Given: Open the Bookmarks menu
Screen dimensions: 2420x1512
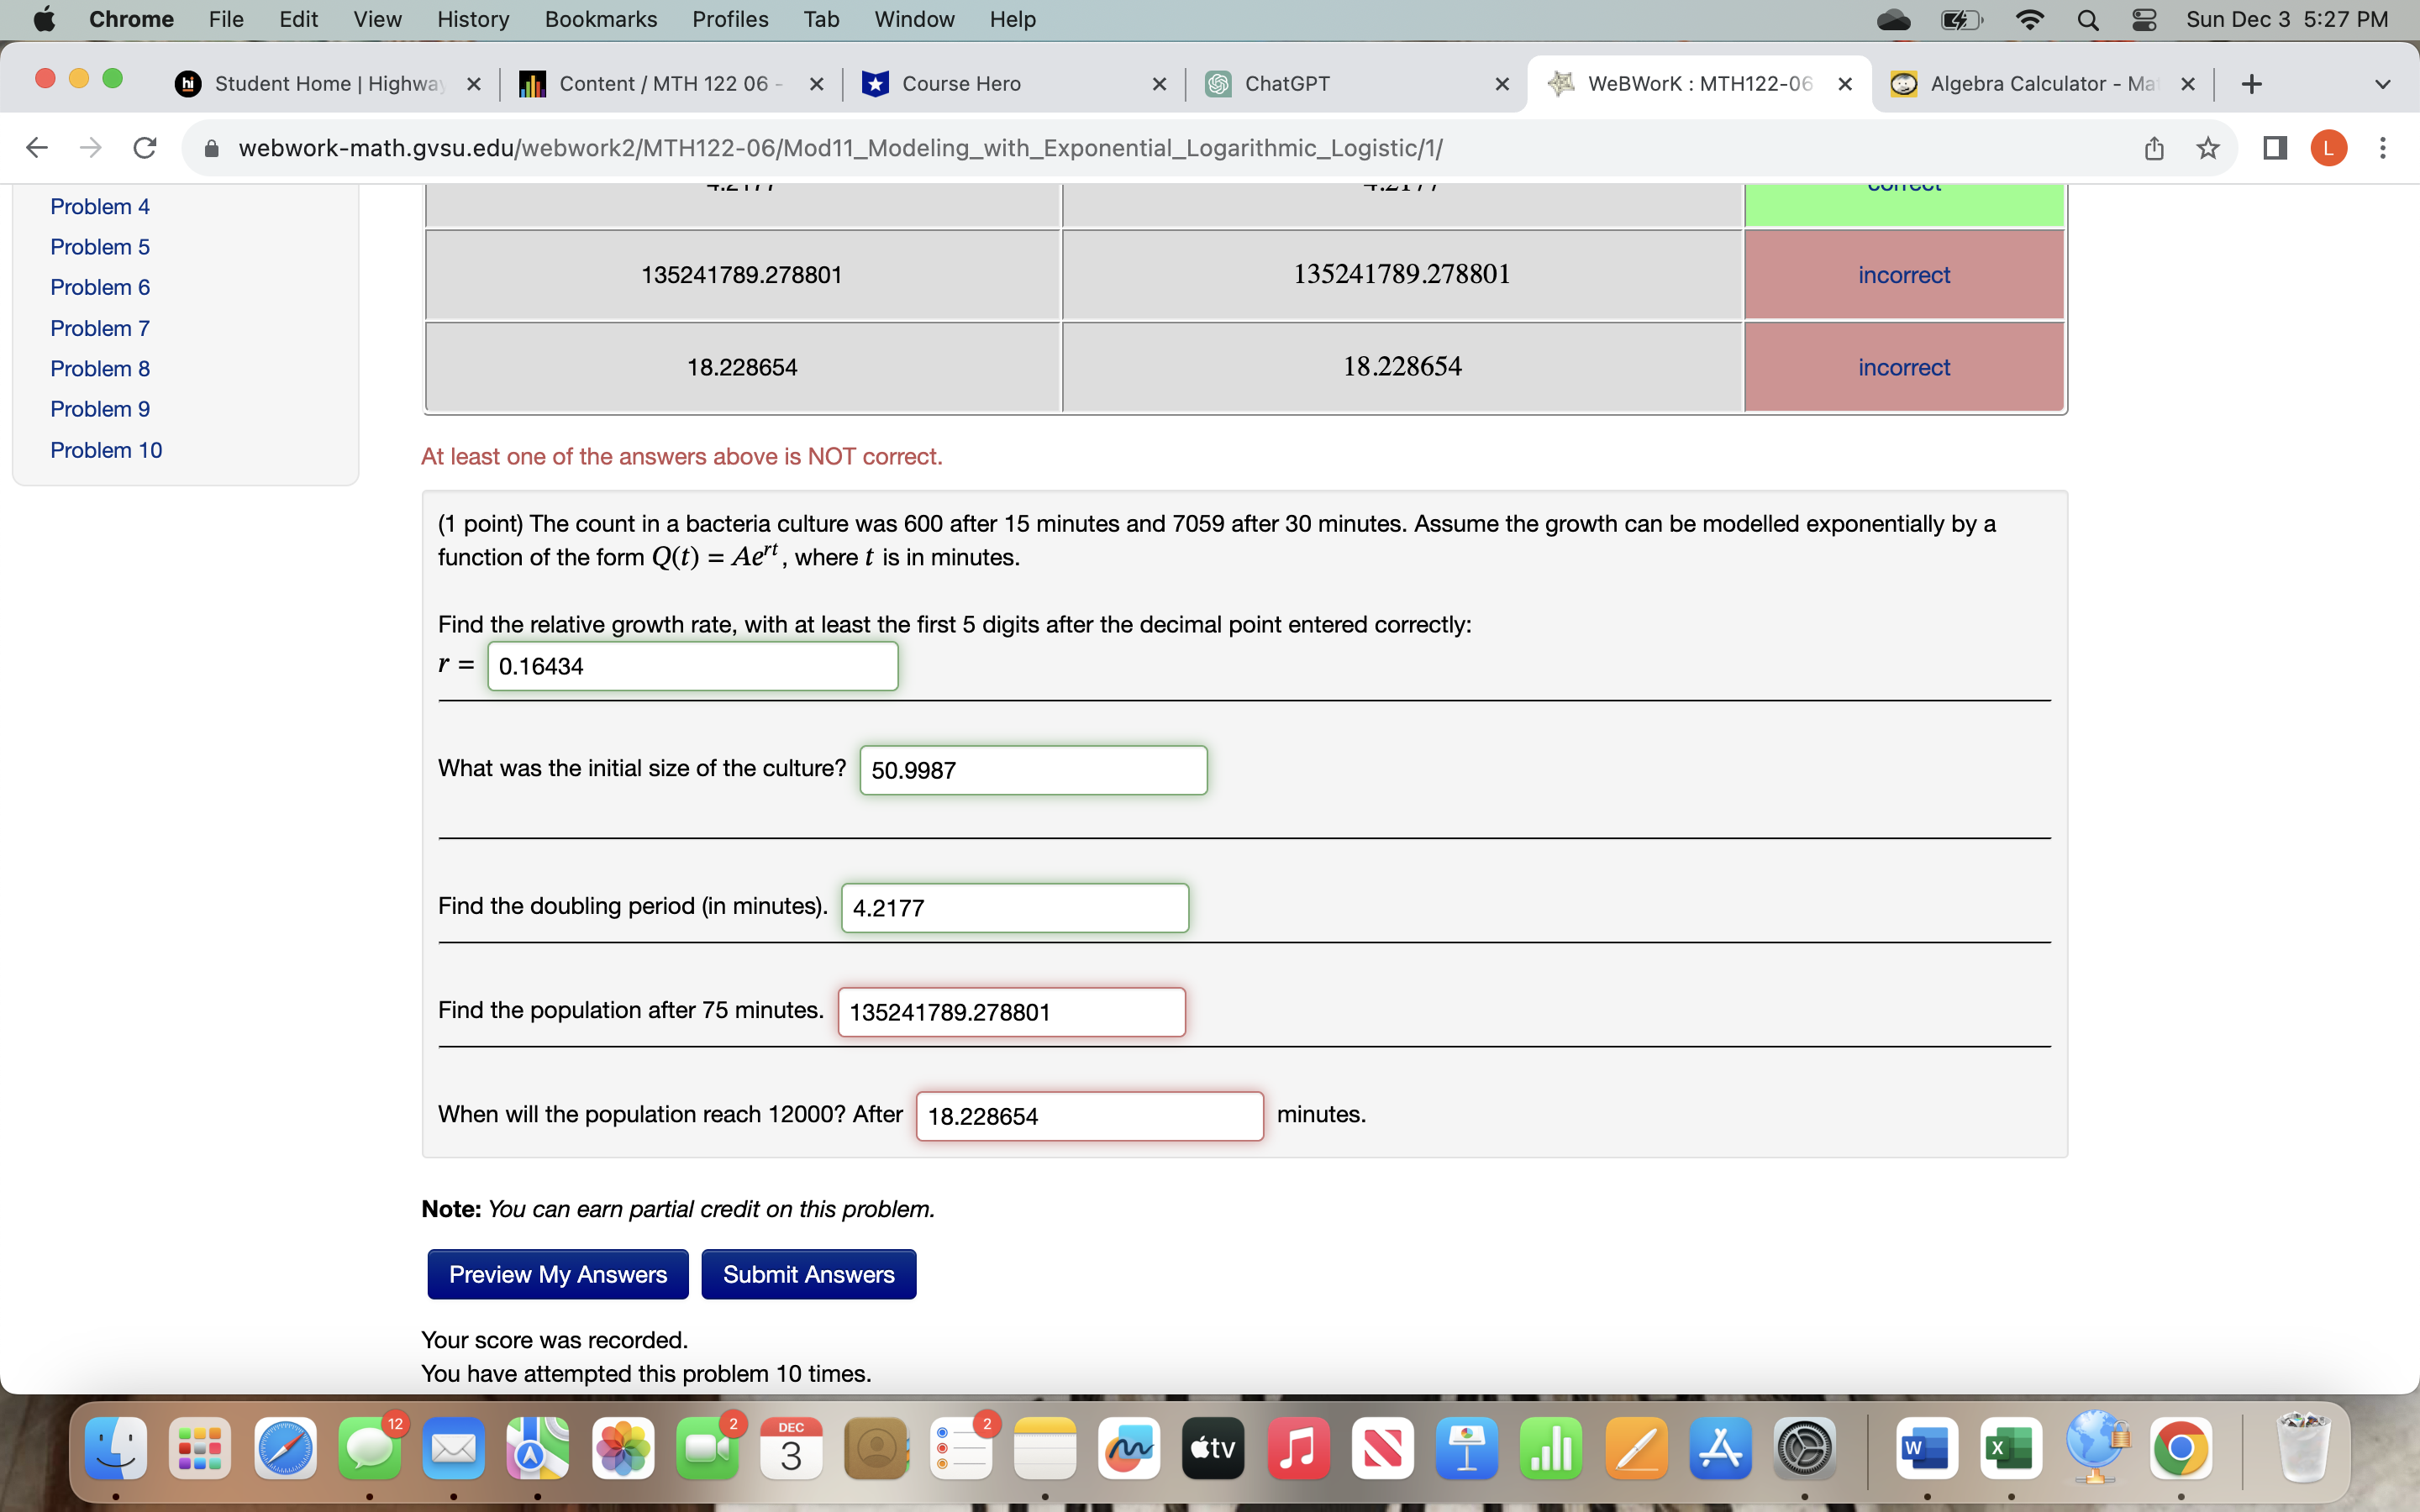Looking at the screenshot, I should 600,19.
